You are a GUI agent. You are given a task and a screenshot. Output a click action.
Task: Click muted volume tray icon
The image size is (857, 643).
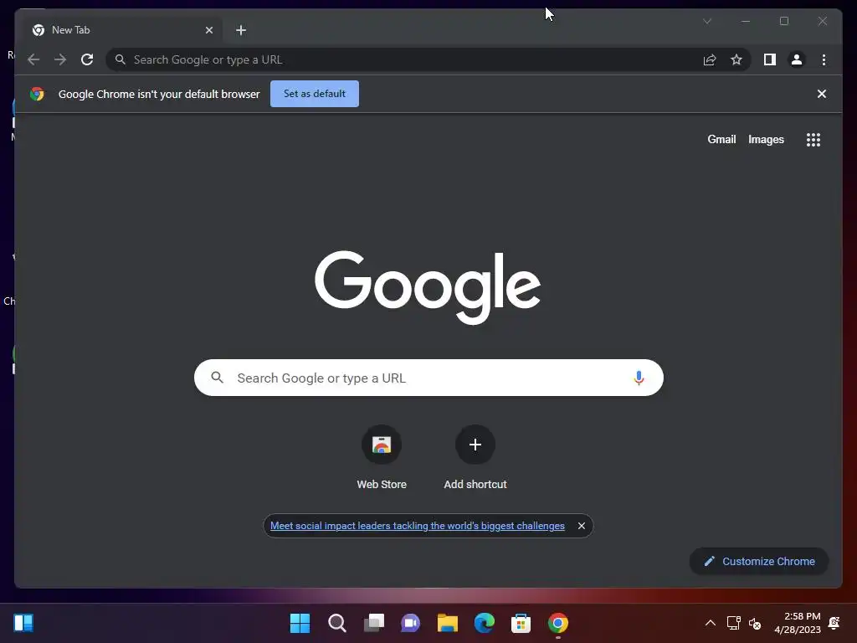point(755,623)
